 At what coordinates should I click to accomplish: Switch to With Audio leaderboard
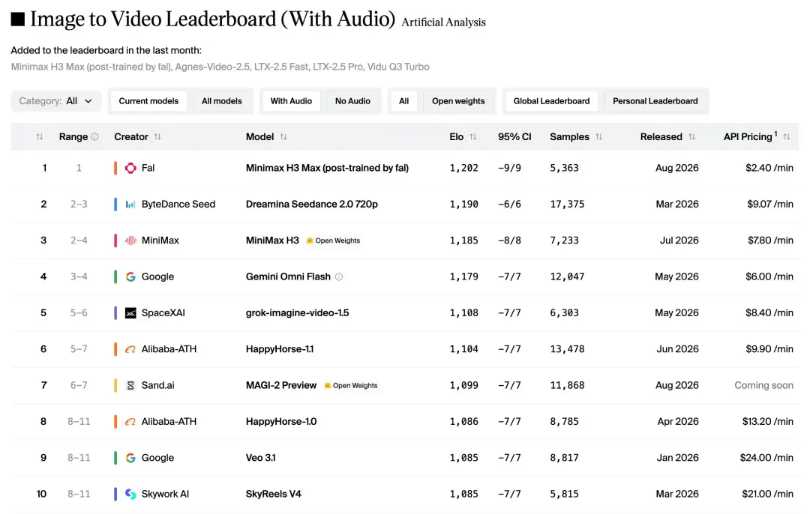point(291,101)
